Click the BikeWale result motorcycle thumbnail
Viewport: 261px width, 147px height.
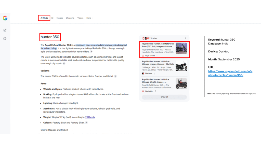pos(181,66)
